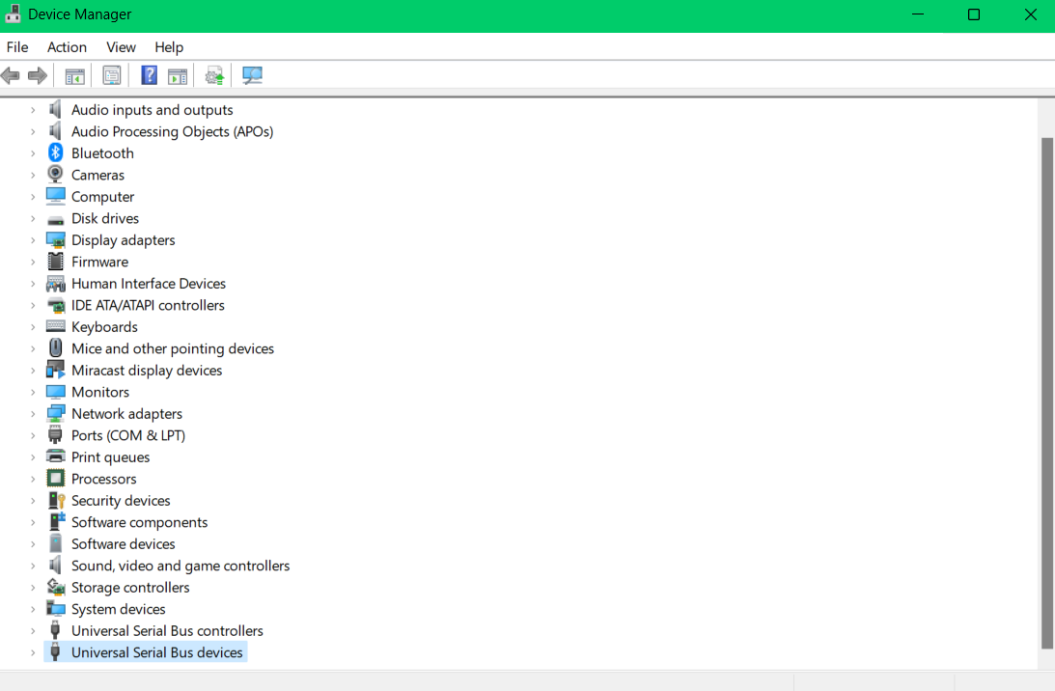The height and width of the screenshot is (691, 1055).
Task: Select Universal Serial Bus controllers item
Action: pos(167,631)
